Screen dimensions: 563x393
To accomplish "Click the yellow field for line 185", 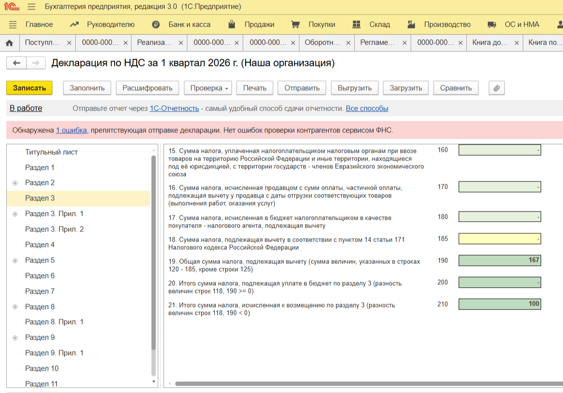I will [x=499, y=239].
